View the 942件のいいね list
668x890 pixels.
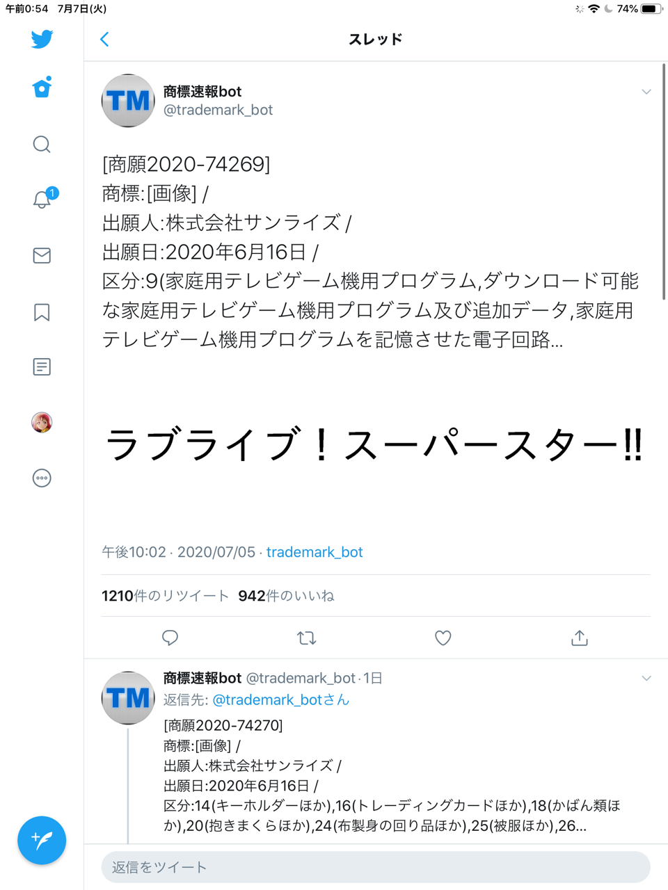point(286,596)
